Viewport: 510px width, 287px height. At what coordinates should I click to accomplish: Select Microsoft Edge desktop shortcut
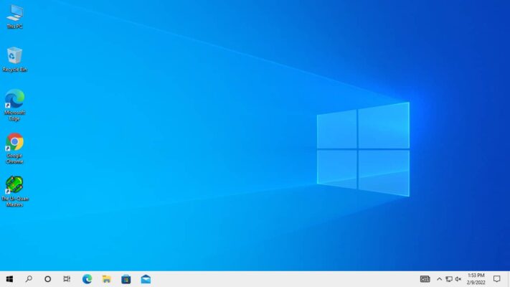click(14, 99)
